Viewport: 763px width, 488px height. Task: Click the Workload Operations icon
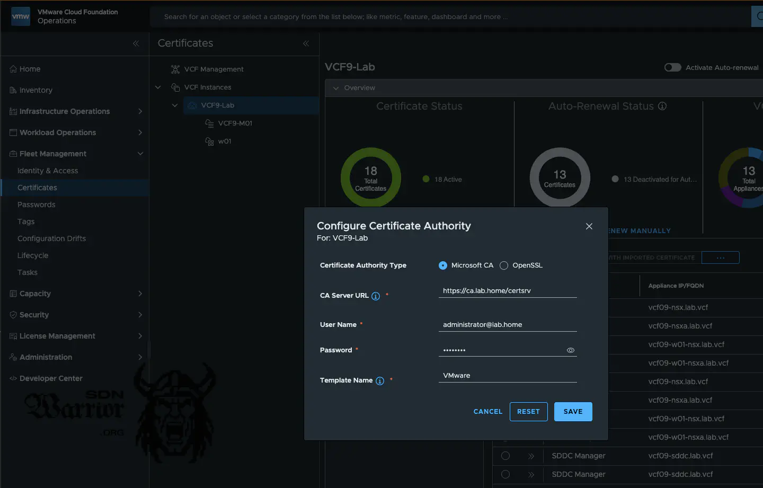(13, 132)
